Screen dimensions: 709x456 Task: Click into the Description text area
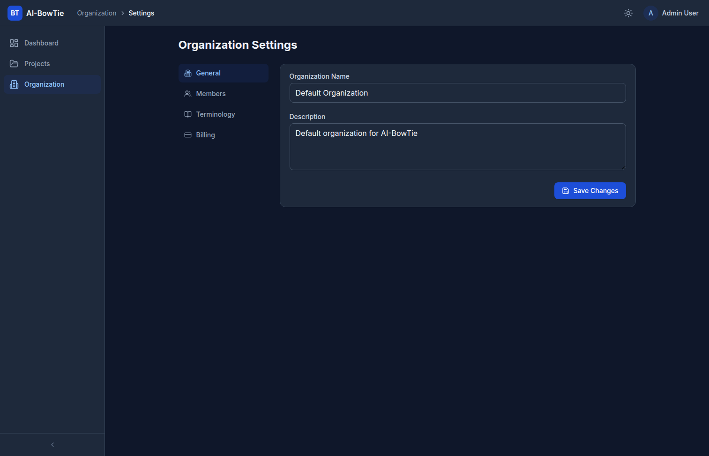click(x=457, y=147)
